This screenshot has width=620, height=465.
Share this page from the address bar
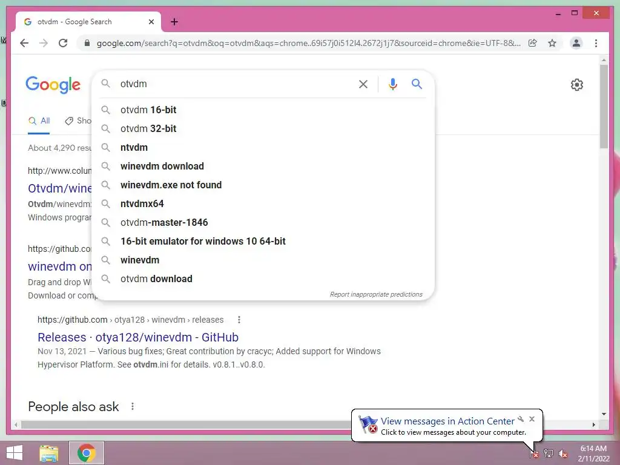(533, 43)
